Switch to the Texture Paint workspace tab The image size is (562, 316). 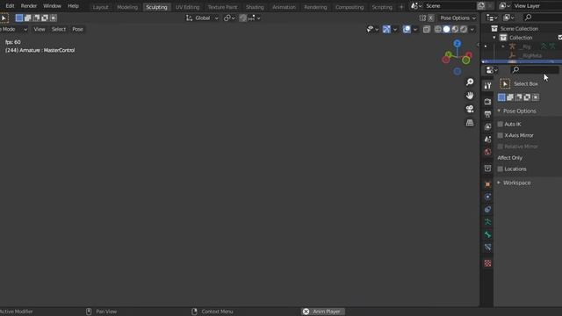222,7
